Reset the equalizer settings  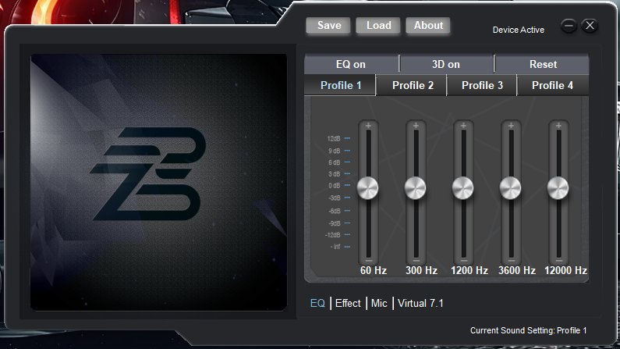[x=543, y=64]
